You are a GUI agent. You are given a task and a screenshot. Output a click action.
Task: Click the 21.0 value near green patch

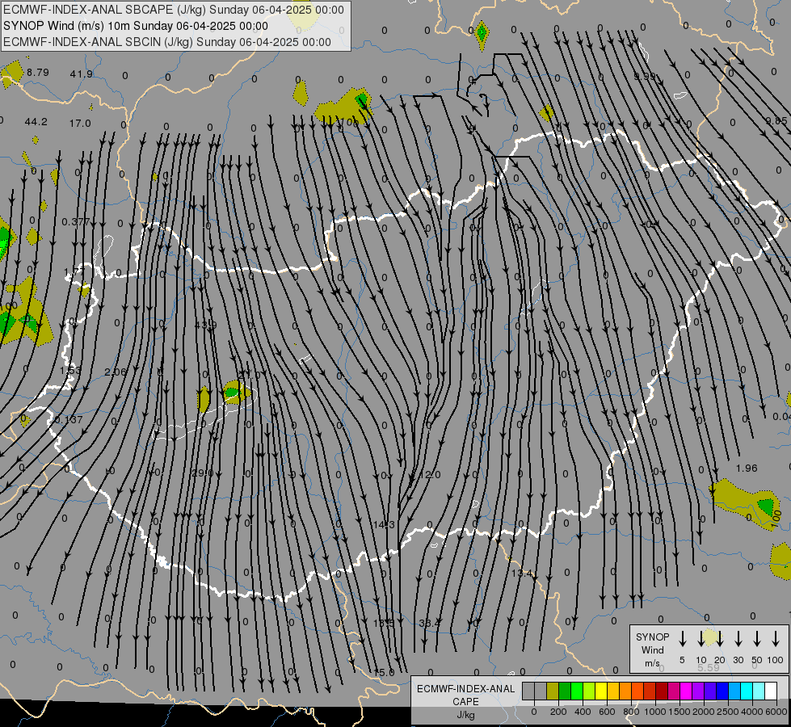250,375
